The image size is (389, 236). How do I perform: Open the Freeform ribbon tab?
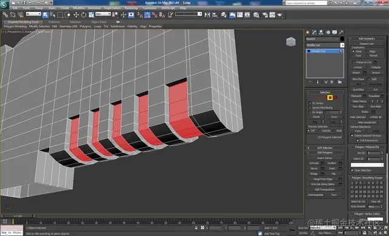(54, 22)
